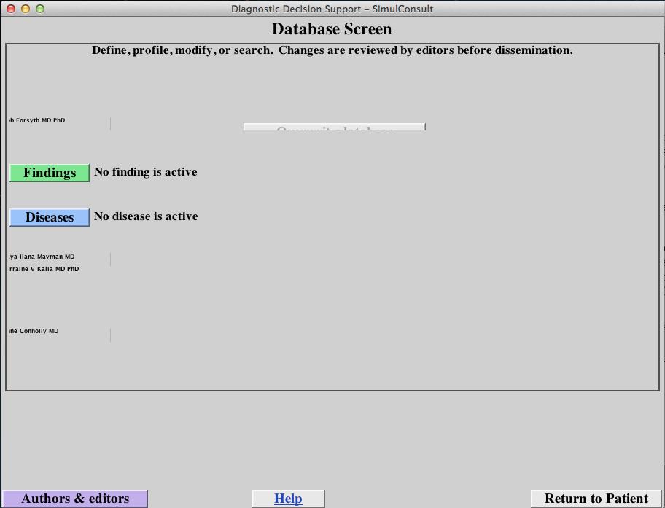Click the 'Define, profile, modify, or search' instruction text
665x508 pixels.
tap(332, 50)
